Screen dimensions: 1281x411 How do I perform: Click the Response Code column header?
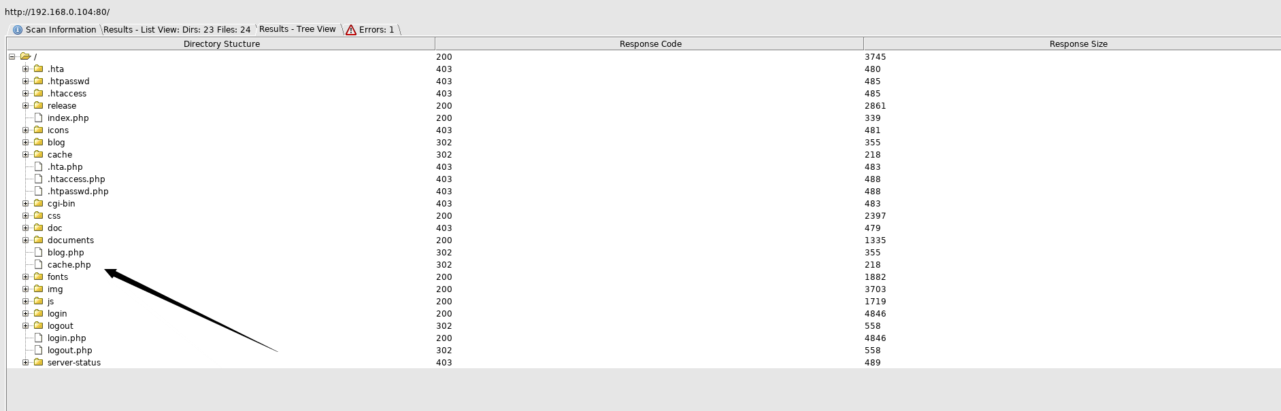pos(650,43)
